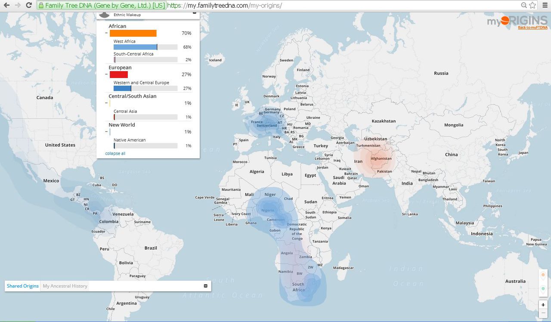The height and width of the screenshot is (322, 551).
Task: Click the profile avatar in Ethnic Makeup header
Action: pos(104,15)
